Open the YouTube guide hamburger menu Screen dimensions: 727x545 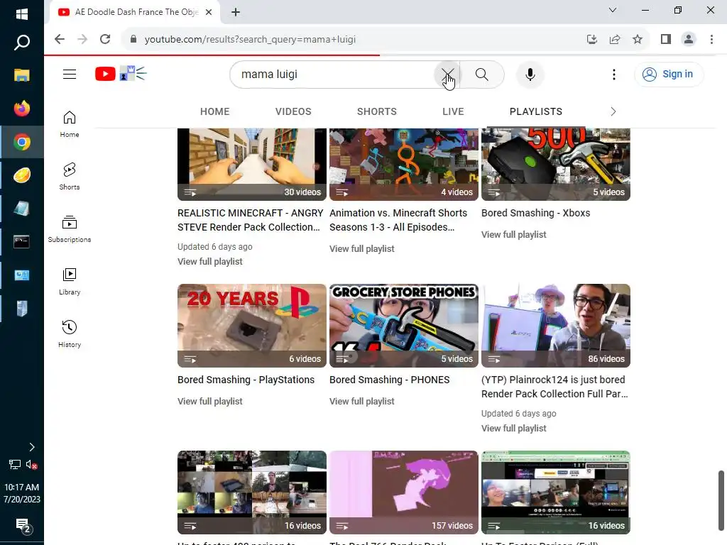coord(70,74)
